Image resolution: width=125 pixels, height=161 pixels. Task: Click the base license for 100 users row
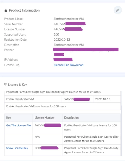pos(62,106)
